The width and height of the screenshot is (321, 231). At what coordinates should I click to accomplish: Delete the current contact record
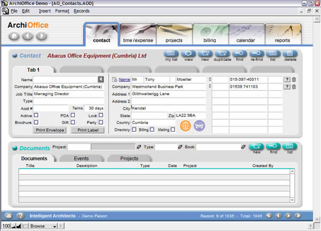coord(290,54)
